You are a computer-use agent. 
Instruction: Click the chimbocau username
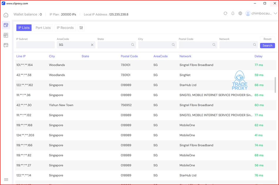point(261,13)
